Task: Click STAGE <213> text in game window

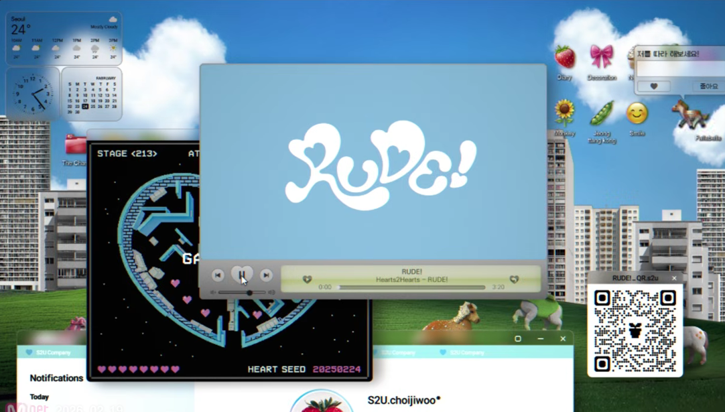Action: (x=127, y=153)
